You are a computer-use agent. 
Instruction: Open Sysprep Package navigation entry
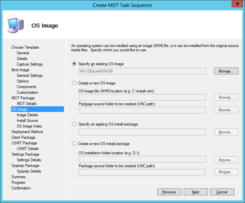coord(25,165)
